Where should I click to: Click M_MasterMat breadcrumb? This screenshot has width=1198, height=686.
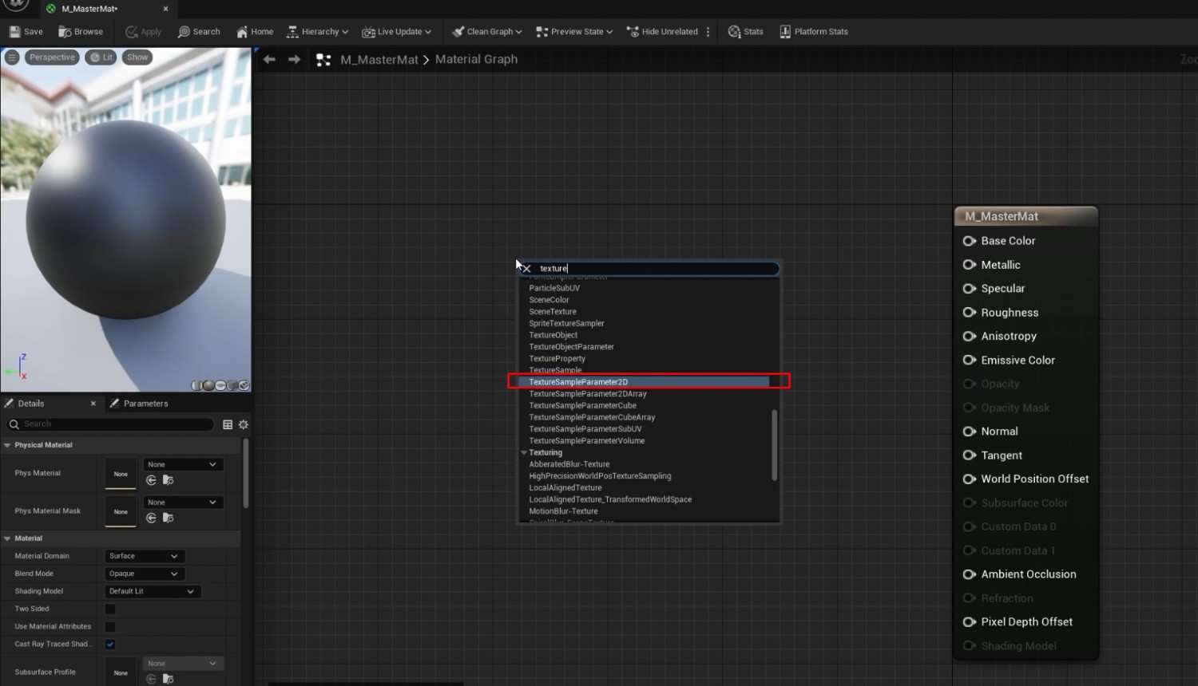379,60
